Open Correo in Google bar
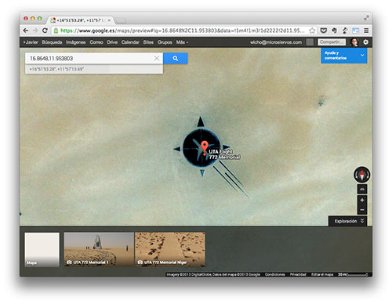Screen dimensions: 392x304 [96, 42]
